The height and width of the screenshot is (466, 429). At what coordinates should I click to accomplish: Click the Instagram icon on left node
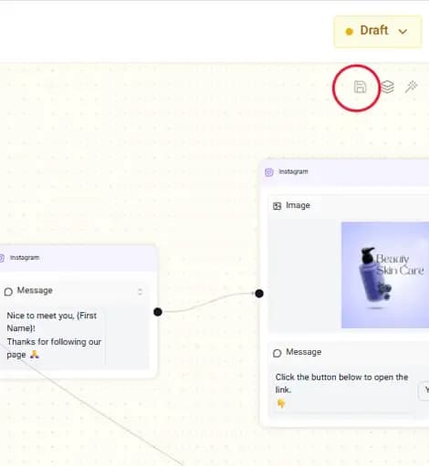[2, 258]
